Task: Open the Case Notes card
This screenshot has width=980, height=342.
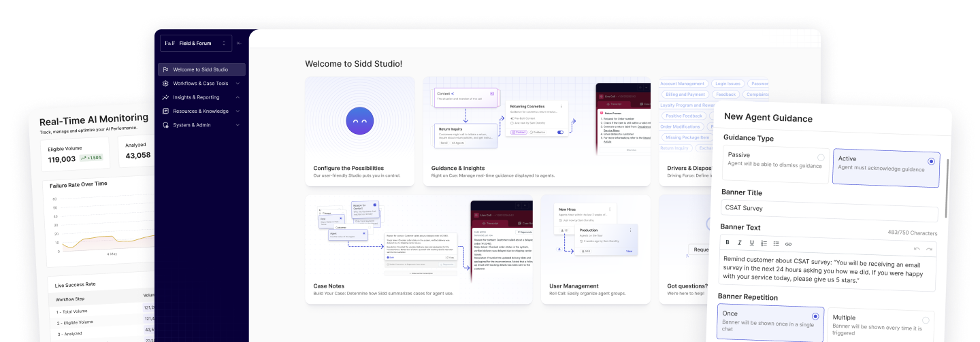Action: [x=419, y=250]
